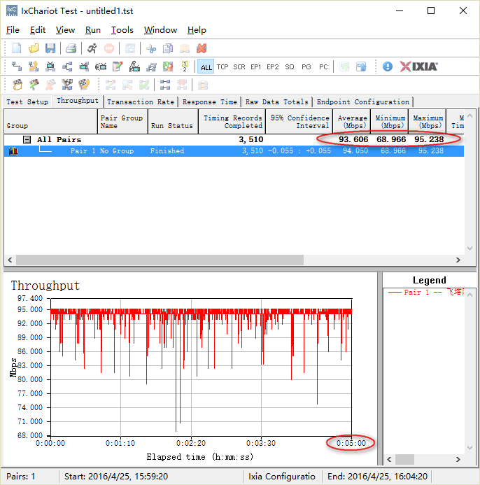This screenshot has width=480, height=485.
Task: Create a new test with the blank page icon
Action: pyautogui.click(x=17, y=48)
